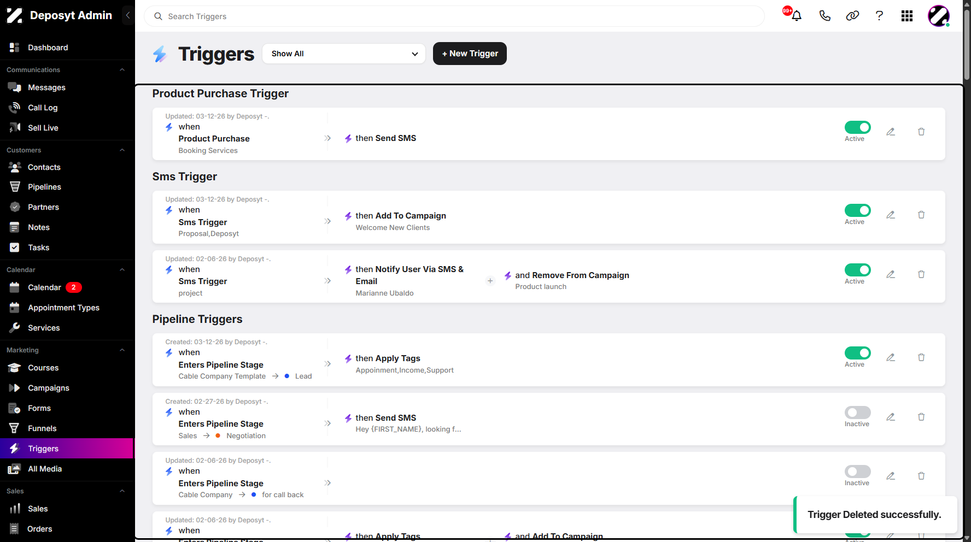Viewport: 971px width, 542px height.
Task: Toggle off the Add To Campaign trigger
Action: [857, 210]
